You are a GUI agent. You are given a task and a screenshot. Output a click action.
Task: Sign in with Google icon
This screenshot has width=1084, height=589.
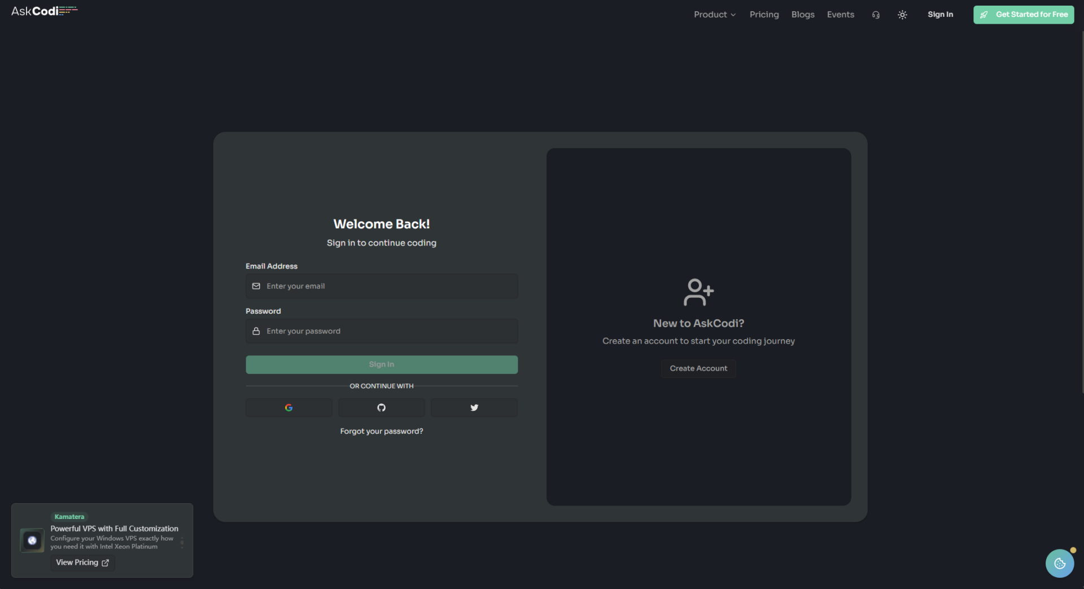coord(289,407)
